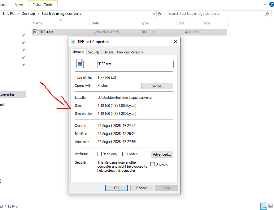
Task: Click the Change... button
Action: pos(157,86)
